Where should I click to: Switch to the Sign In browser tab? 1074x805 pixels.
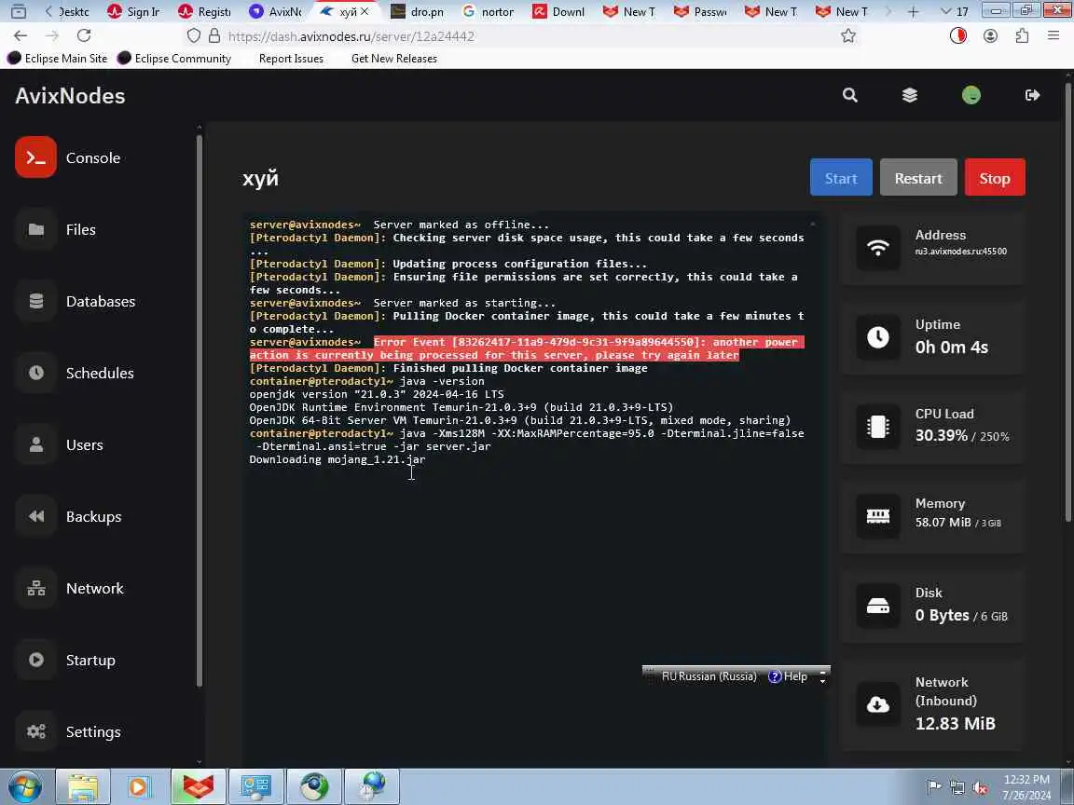(134, 11)
